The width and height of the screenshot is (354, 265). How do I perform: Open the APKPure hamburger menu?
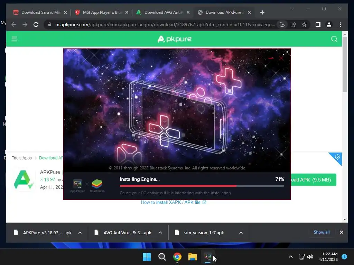(x=14, y=39)
